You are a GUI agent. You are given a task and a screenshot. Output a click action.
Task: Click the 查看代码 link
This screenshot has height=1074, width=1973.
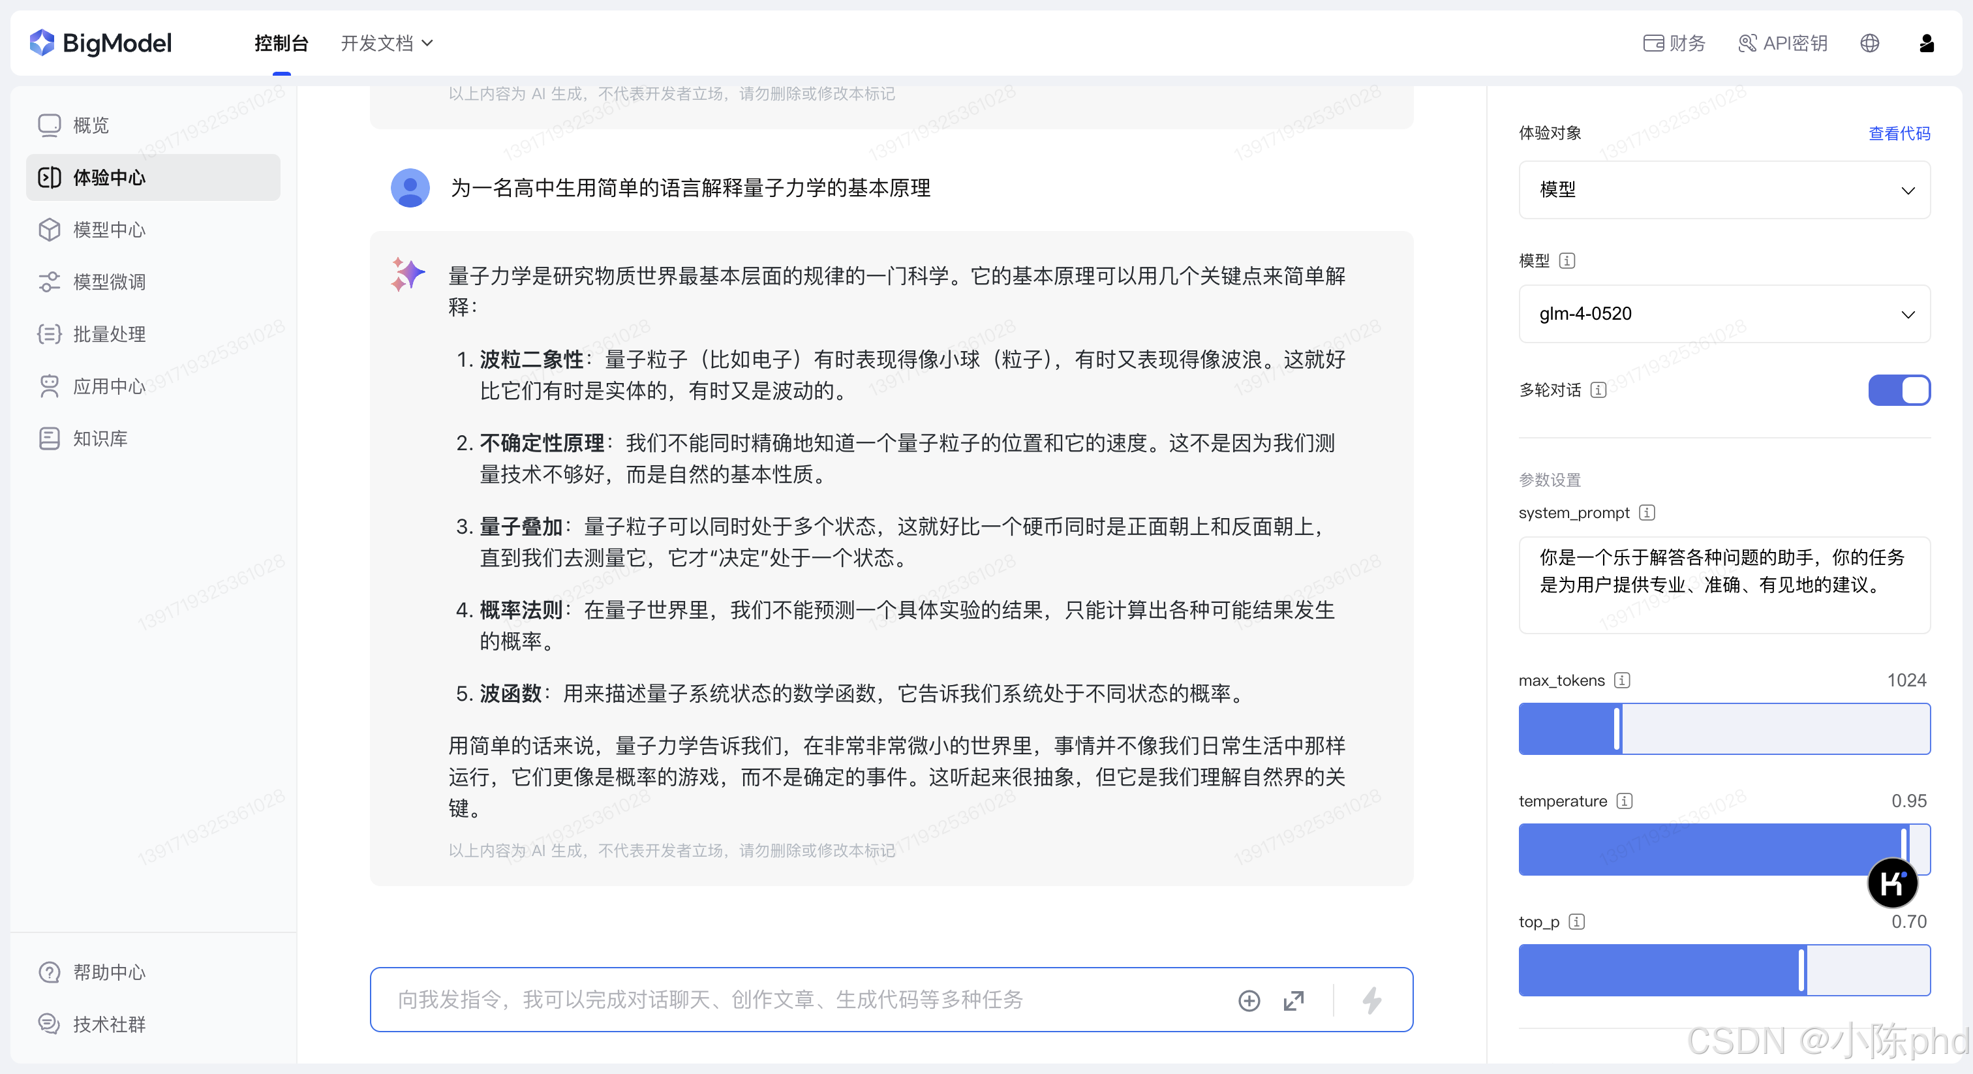click(x=1899, y=133)
